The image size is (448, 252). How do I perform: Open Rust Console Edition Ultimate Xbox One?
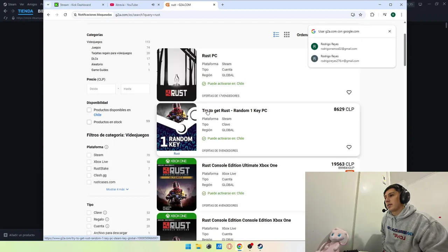point(240,166)
